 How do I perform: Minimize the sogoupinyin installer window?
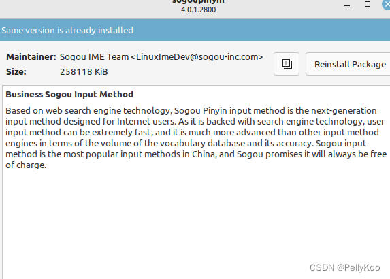(347, 5)
